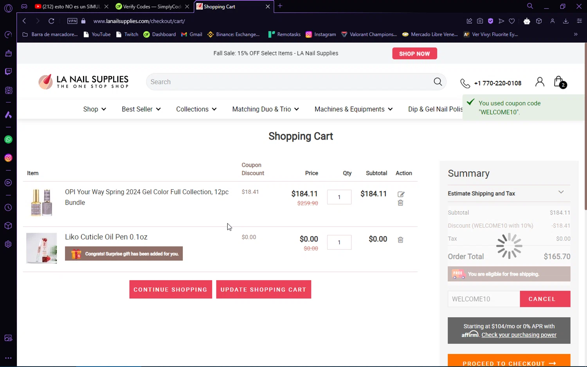Open WhatsApp in the Opera sidebar
587x367 pixels.
(x=8, y=140)
